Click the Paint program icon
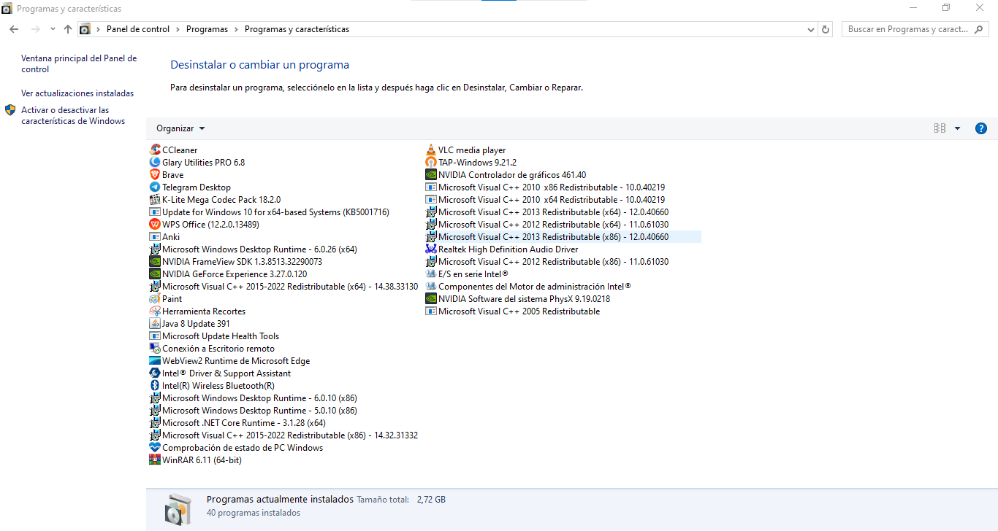 pyautogui.click(x=155, y=299)
